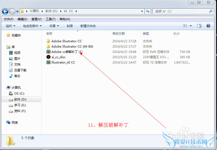Minimize the Explorer window
This screenshot has width=217, height=150.
(x=192, y=2)
